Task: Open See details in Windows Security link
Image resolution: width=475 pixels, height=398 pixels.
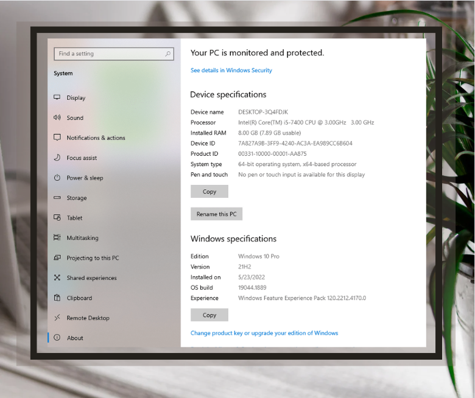Action: 231,70
